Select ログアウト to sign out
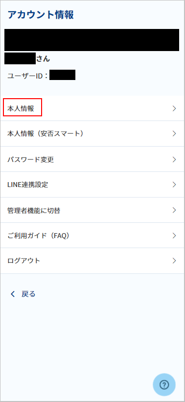This screenshot has height=402, width=185. 92,261
